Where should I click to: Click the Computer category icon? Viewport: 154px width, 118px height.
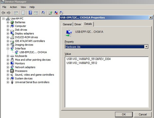(x=12, y=26)
